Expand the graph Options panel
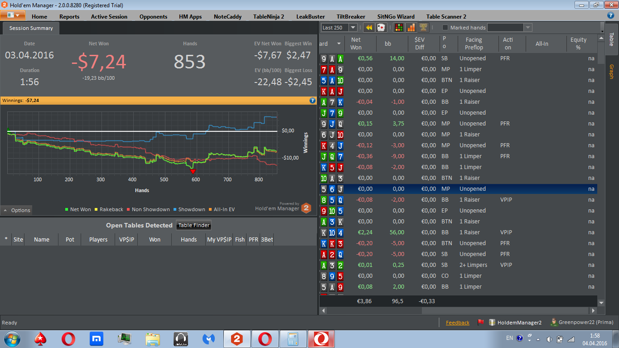Image resolution: width=619 pixels, height=348 pixels. [17, 210]
